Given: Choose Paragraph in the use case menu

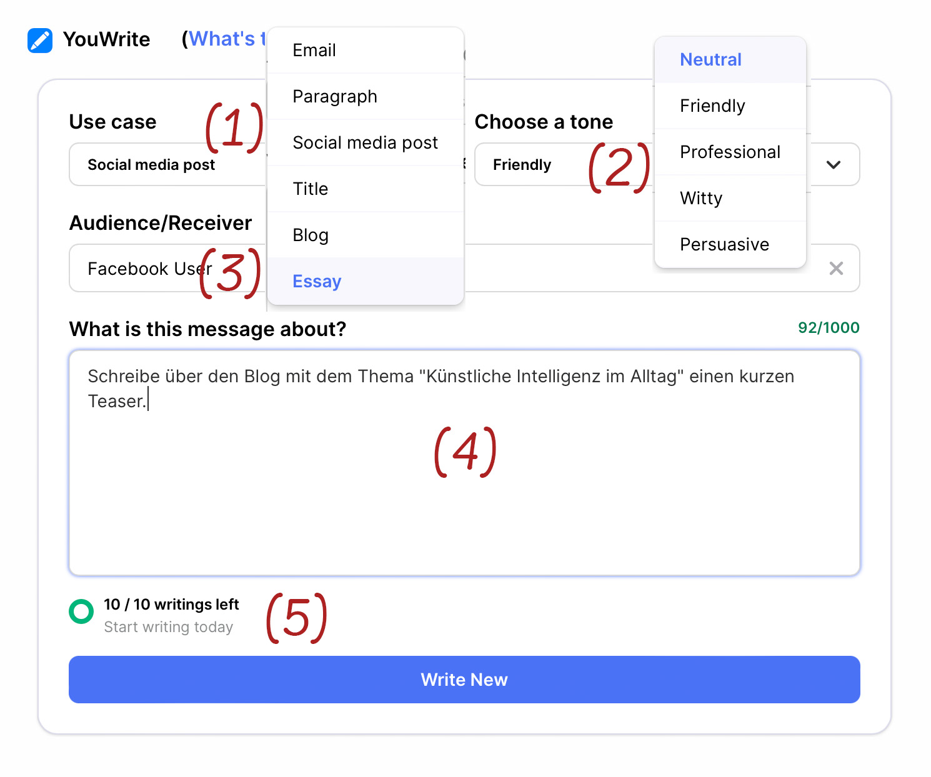Looking at the screenshot, I should pos(366,96).
